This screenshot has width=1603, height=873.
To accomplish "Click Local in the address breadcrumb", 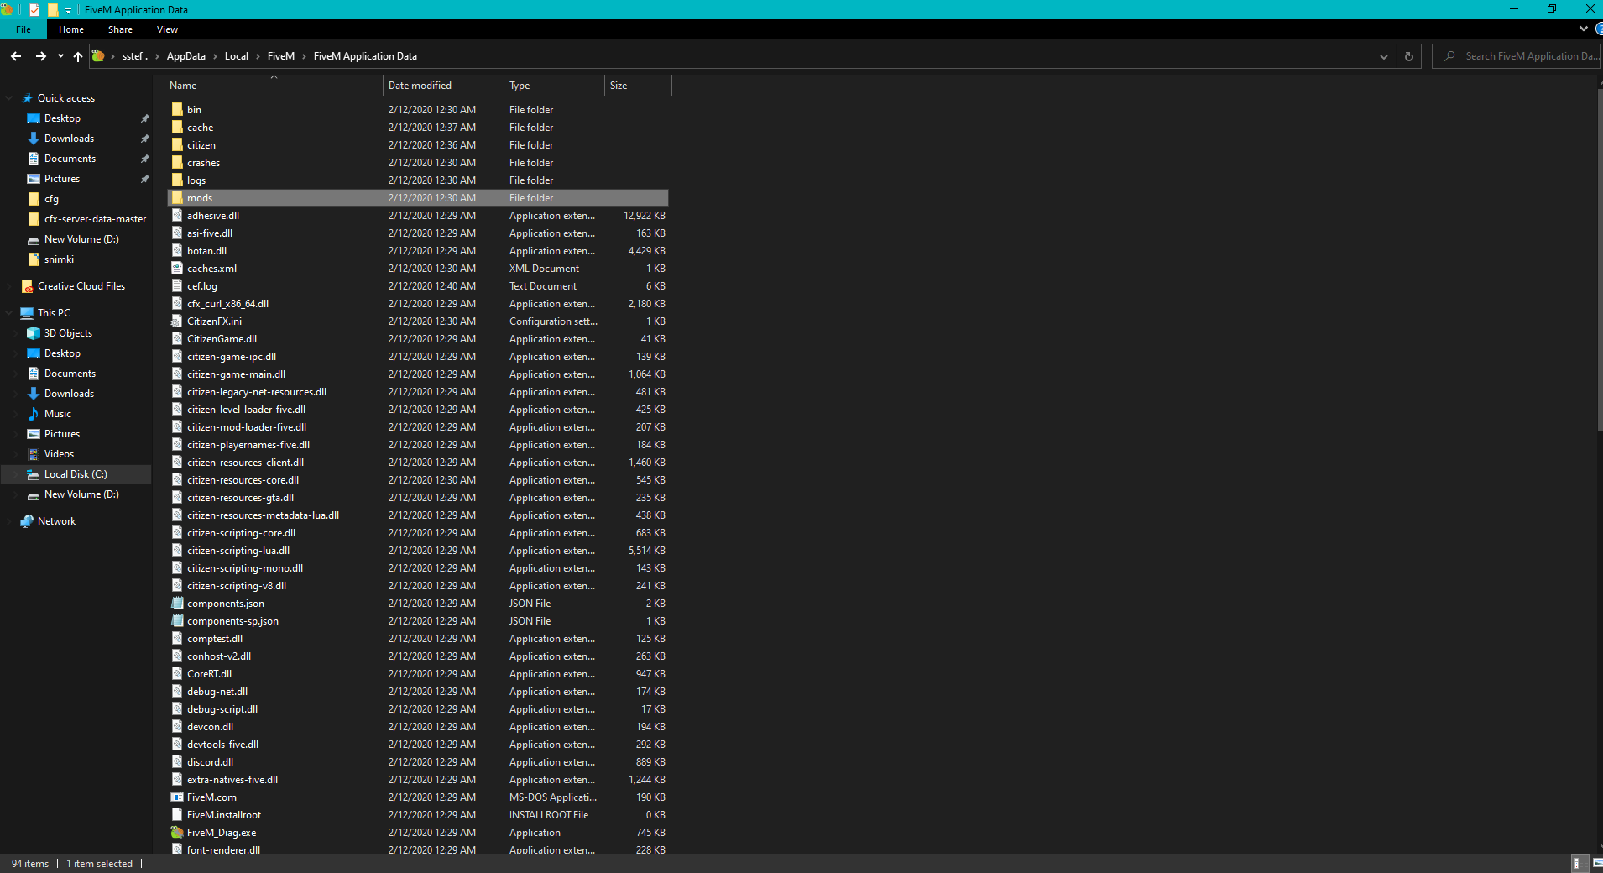I will coord(237,56).
